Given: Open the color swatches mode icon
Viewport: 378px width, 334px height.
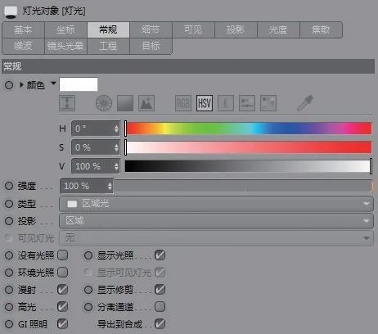Looking at the screenshot, I should pos(268,103).
